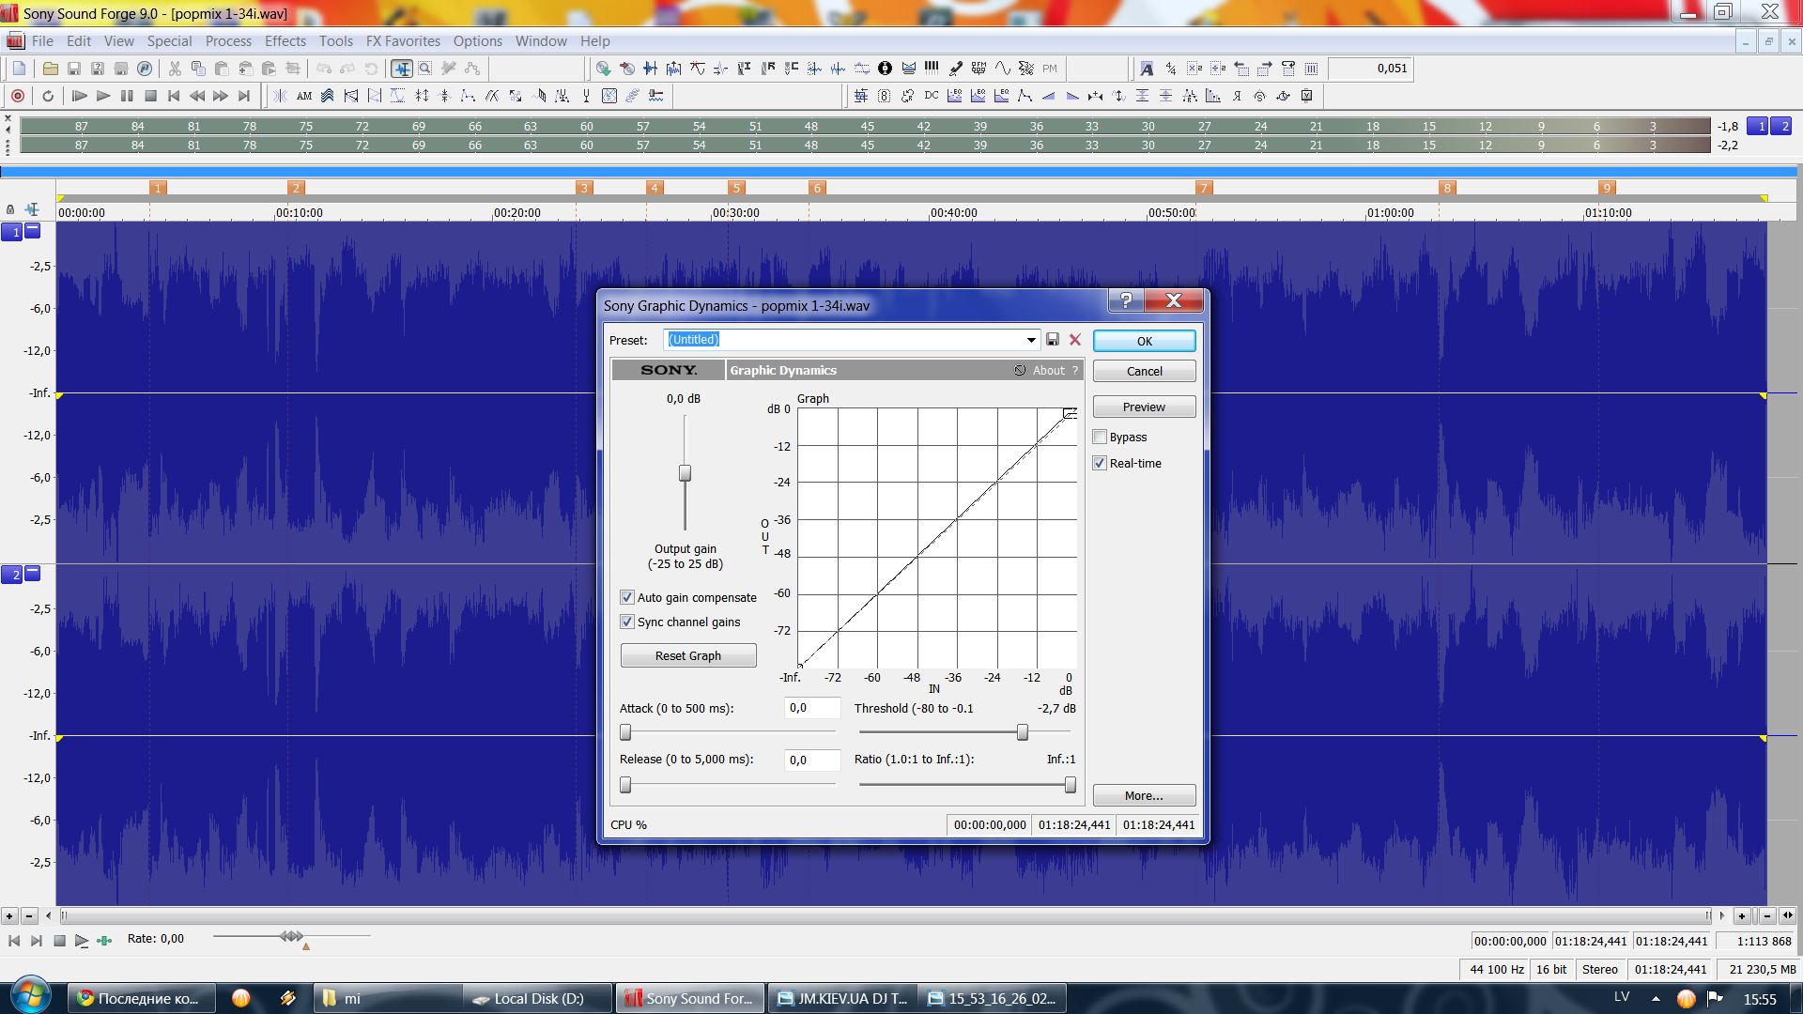Arm the Record button
Viewport: 1803px width, 1014px height.
[x=18, y=96]
